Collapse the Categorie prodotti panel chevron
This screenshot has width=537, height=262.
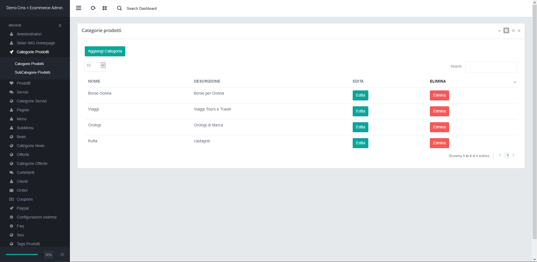click(x=499, y=31)
